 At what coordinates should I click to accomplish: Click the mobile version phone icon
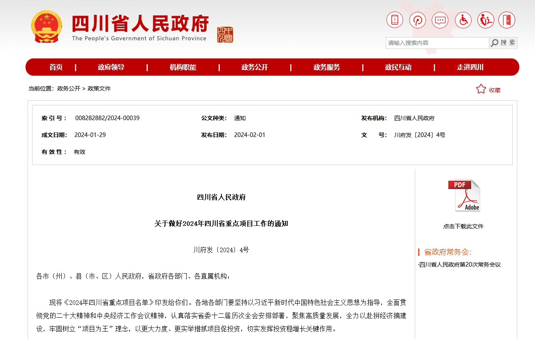(394, 20)
